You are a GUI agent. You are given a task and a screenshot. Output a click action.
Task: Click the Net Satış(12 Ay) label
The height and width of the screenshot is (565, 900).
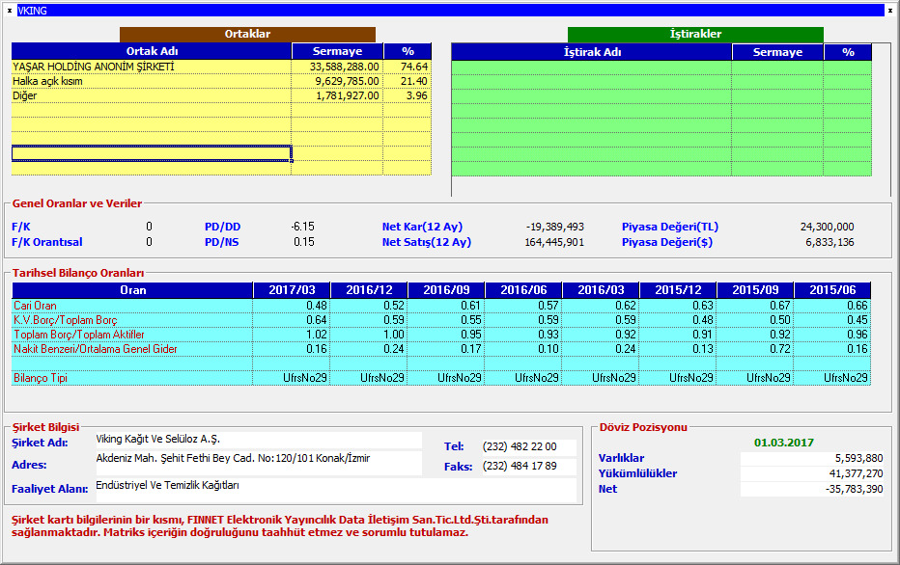pos(427,242)
